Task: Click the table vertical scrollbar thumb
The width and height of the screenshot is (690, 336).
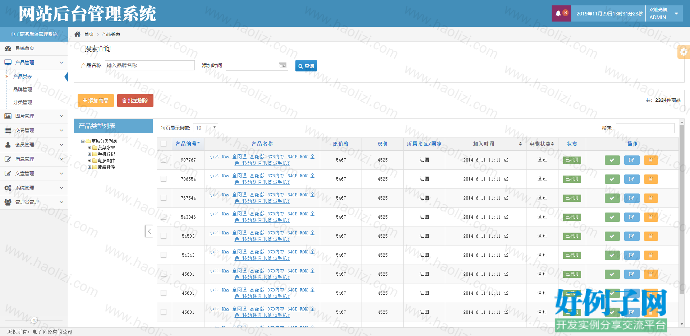Action: point(682,210)
